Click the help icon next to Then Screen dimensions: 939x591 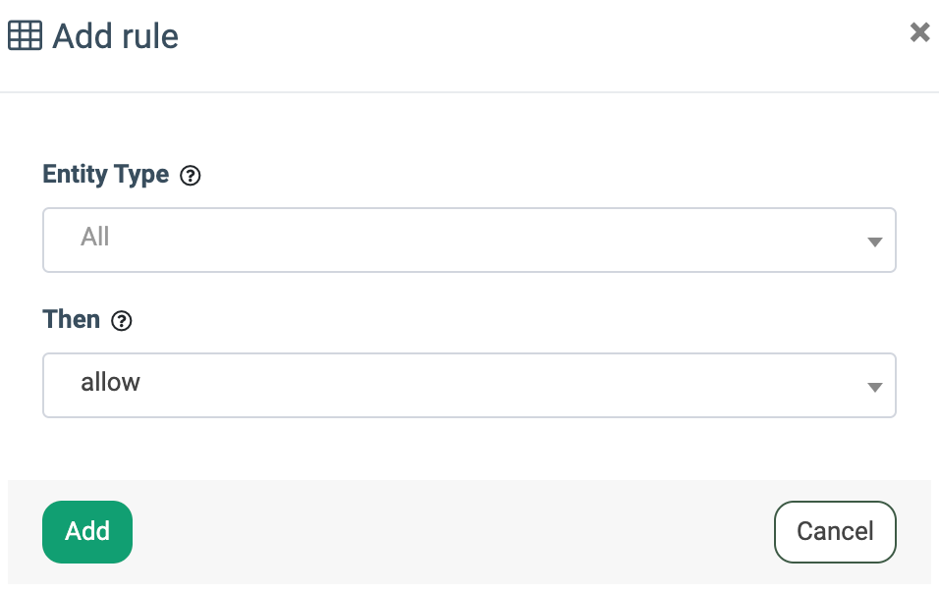coord(122,321)
